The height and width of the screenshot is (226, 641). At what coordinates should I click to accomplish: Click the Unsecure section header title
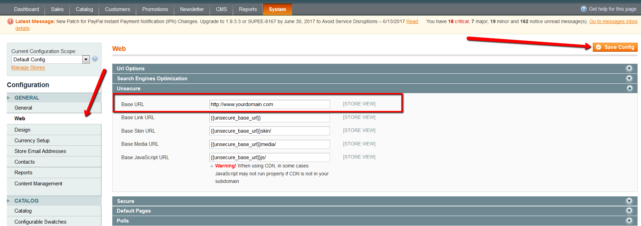click(128, 89)
